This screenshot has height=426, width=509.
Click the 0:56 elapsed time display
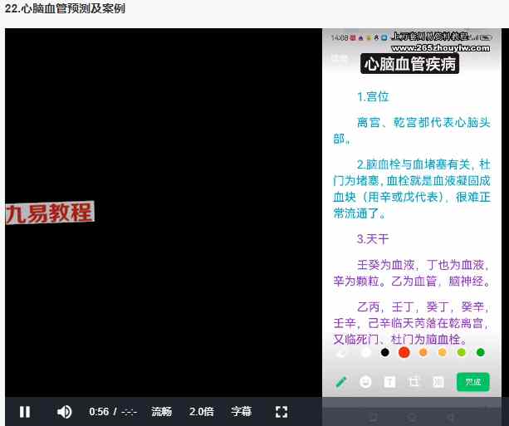tap(99, 411)
